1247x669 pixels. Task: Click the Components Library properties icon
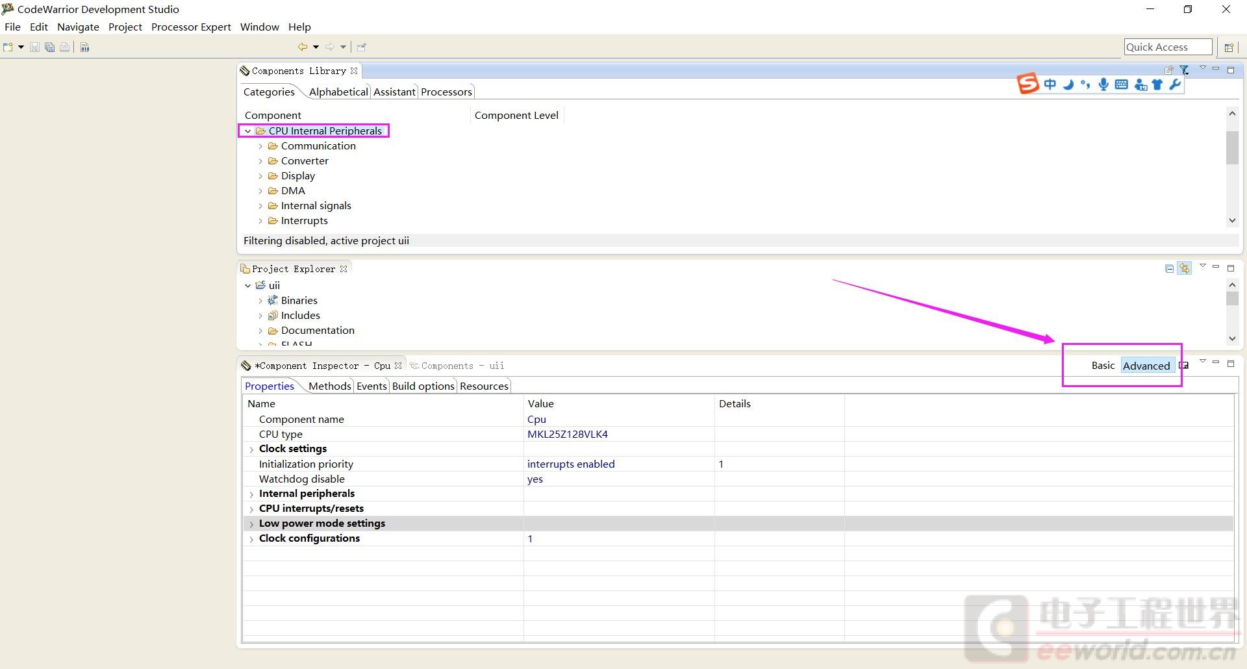(x=1169, y=70)
